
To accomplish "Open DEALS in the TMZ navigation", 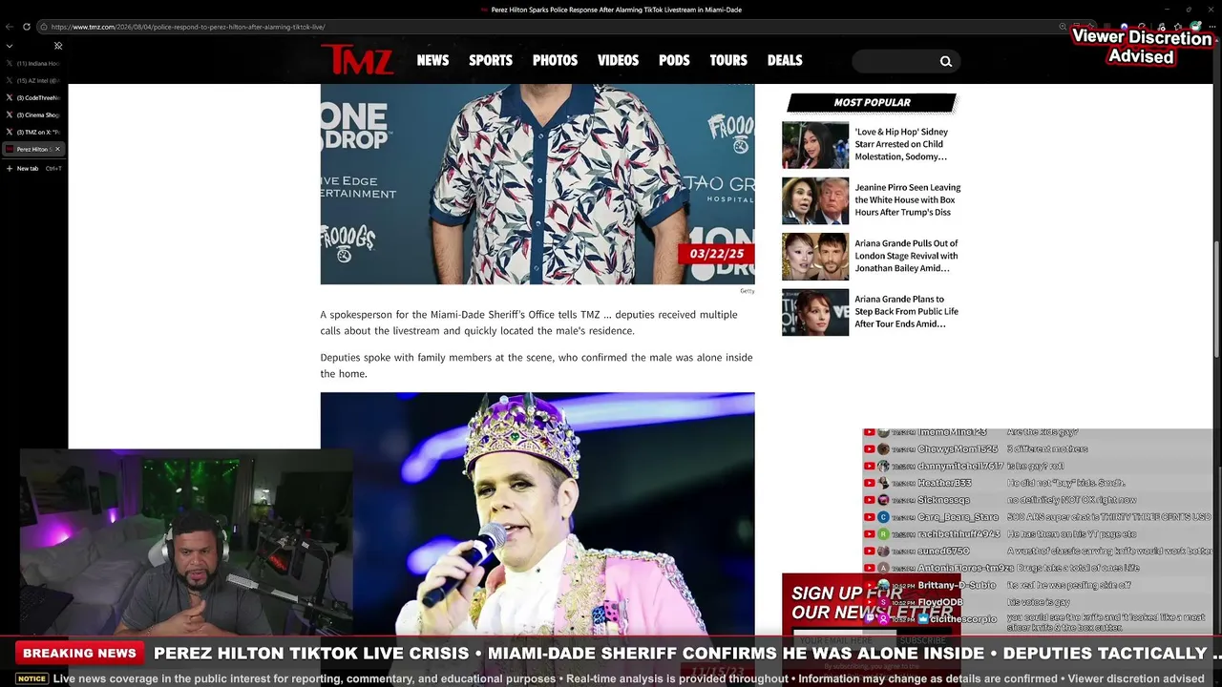I will point(785,60).
